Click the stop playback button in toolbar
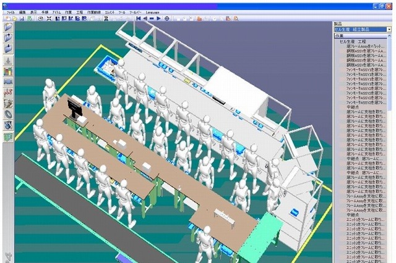This screenshot has height=263, width=396. click(152, 19)
